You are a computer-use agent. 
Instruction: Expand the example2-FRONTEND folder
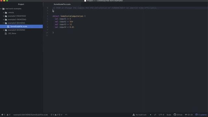tap(4, 19)
